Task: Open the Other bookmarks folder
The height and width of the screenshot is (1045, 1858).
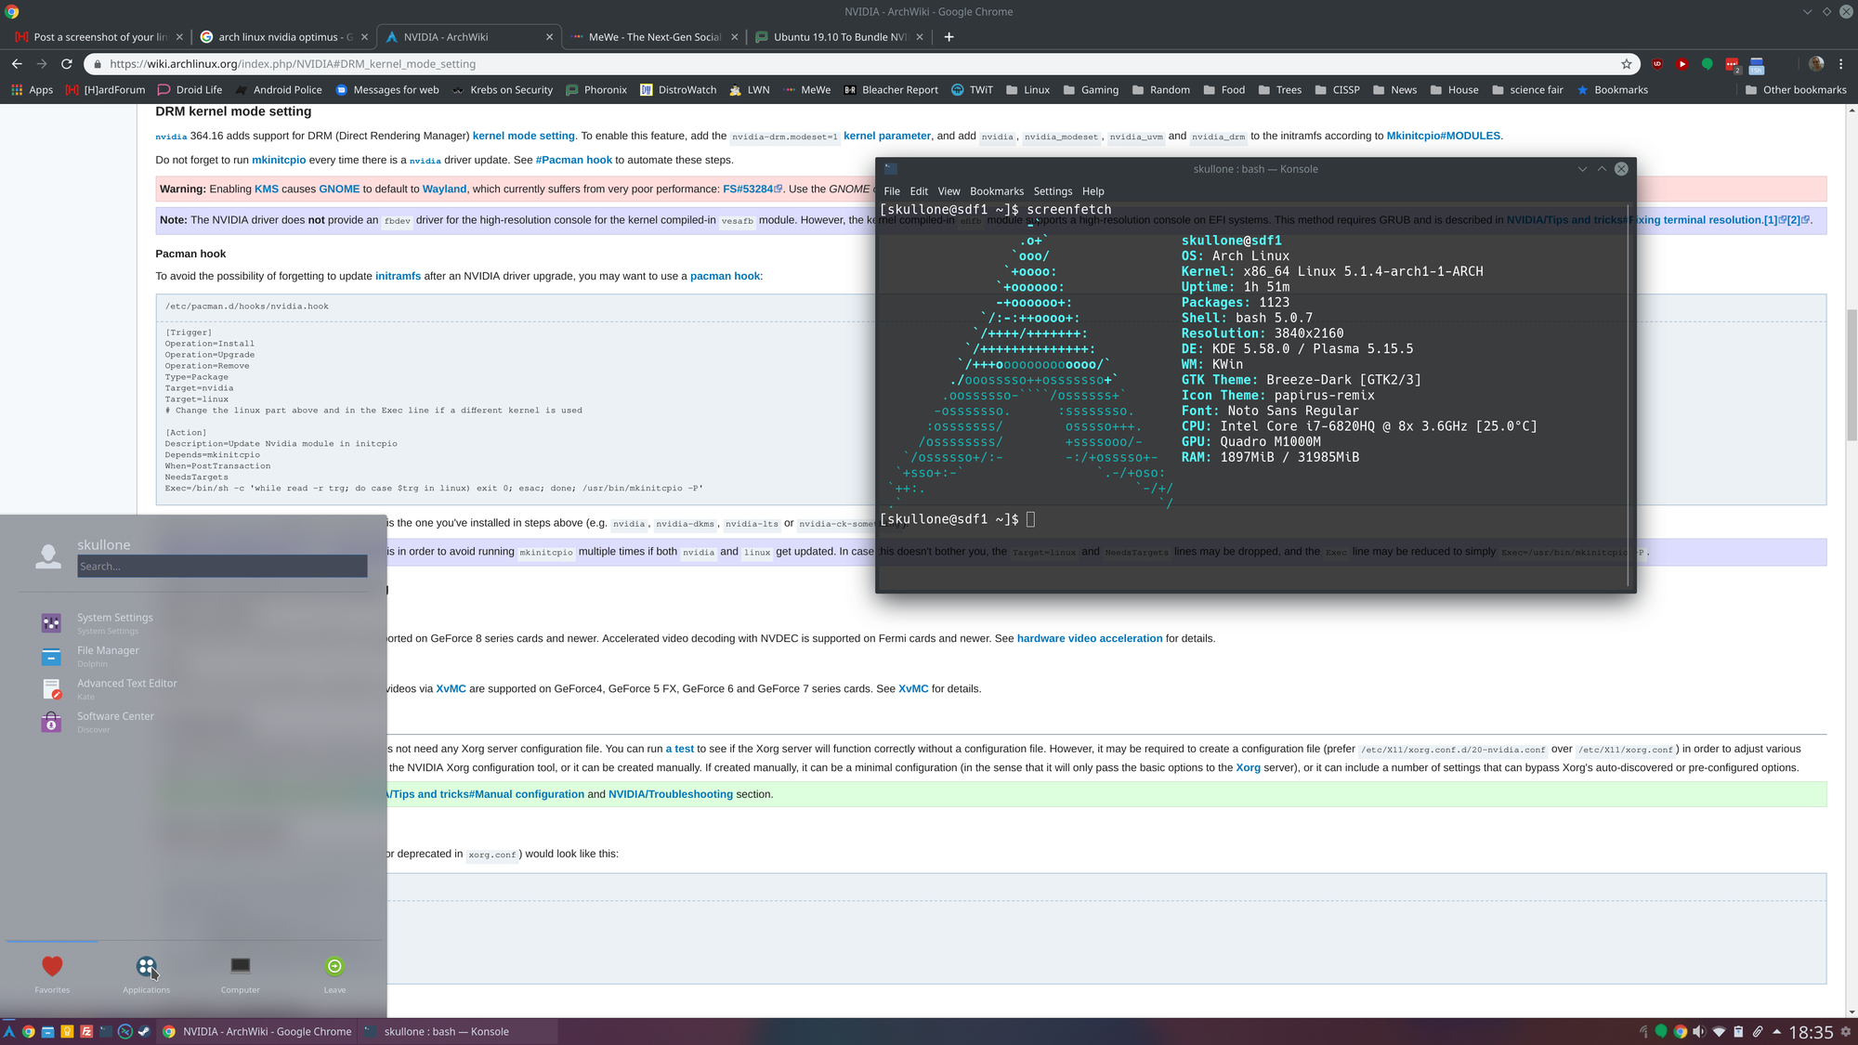Action: pos(1796,90)
